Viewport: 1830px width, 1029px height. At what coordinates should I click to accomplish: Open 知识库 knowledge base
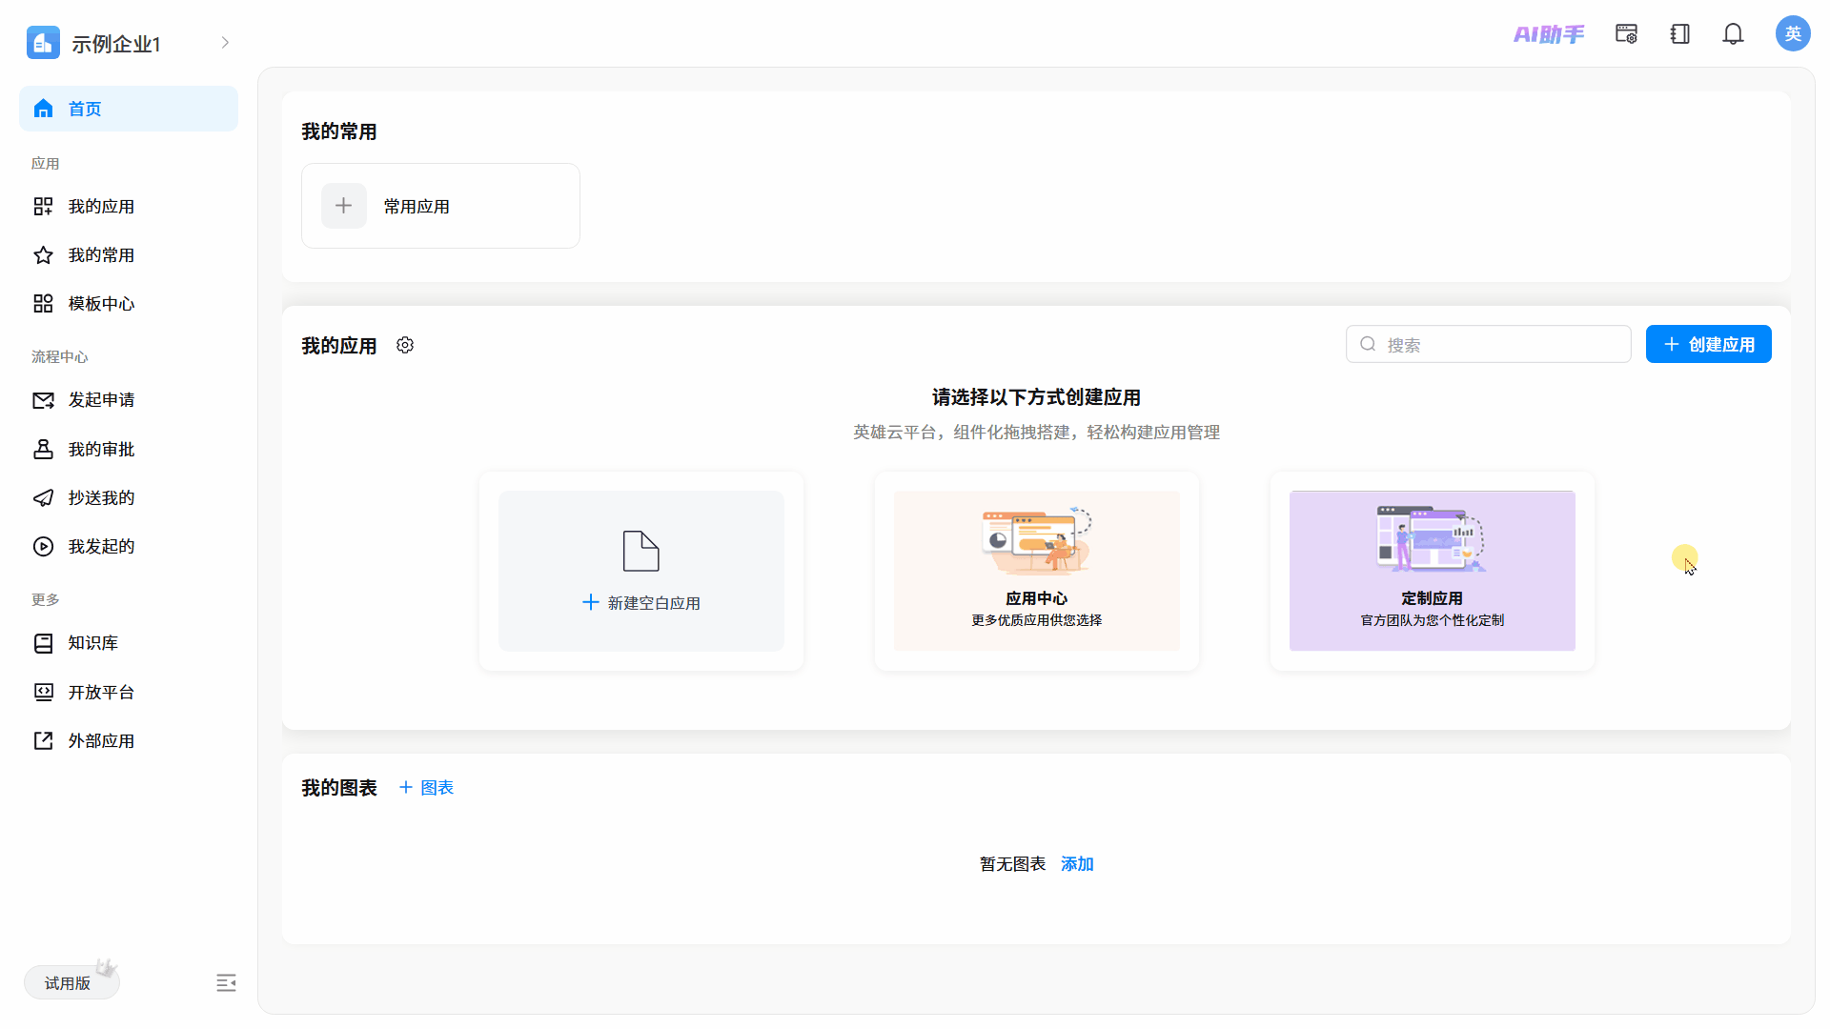129,643
